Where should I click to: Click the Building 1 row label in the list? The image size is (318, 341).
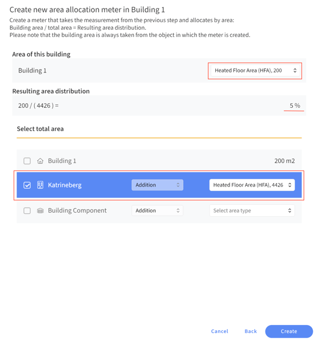pyautogui.click(x=62, y=161)
